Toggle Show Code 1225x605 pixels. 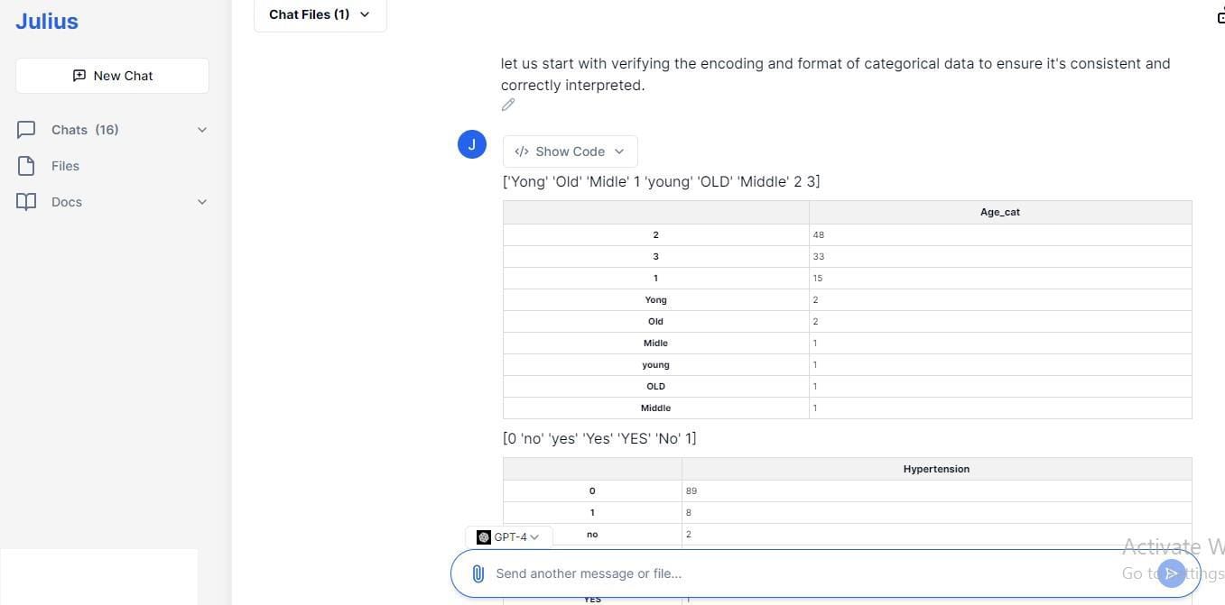pos(570,151)
